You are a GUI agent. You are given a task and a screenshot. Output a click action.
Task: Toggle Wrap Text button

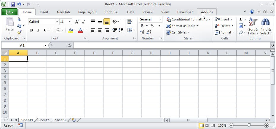click(x=130, y=22)
